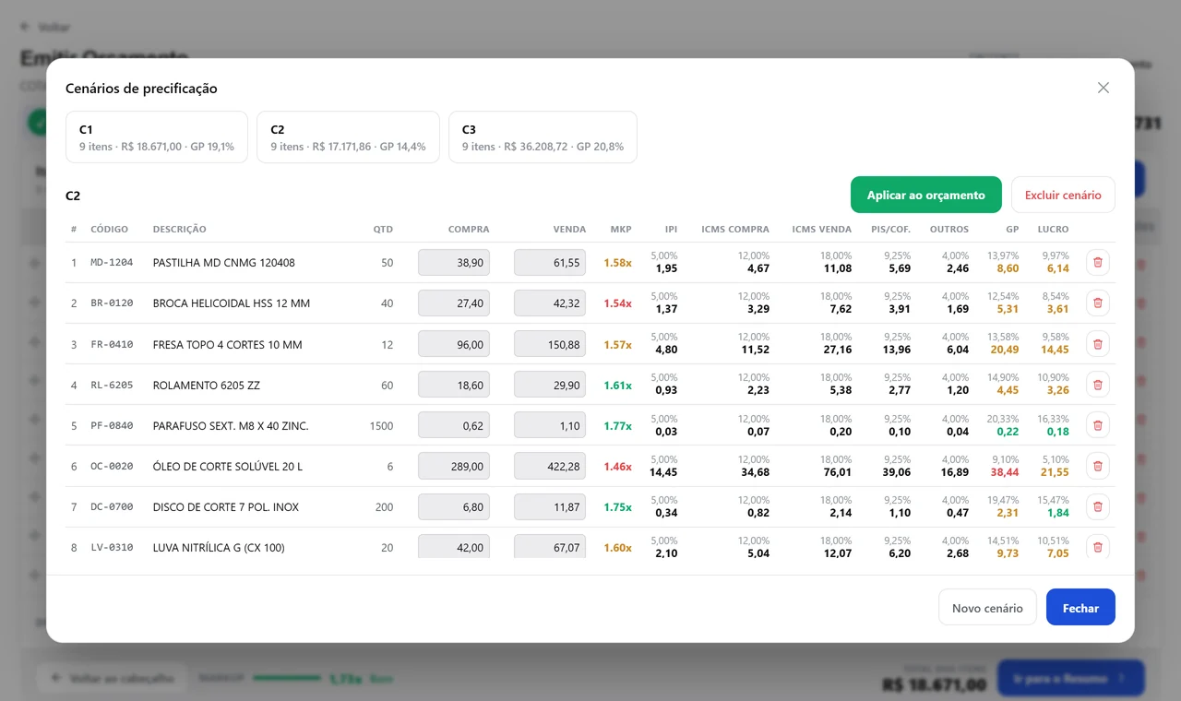The width and height of the screenshot is (1181, 701).
Task: Click Voltar link in background page
Action: tap(45, 27)
